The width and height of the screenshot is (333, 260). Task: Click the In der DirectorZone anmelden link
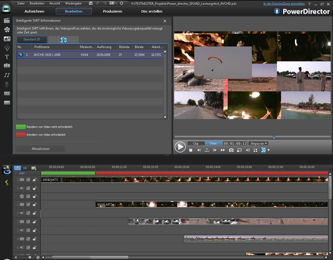click(284, 4)
